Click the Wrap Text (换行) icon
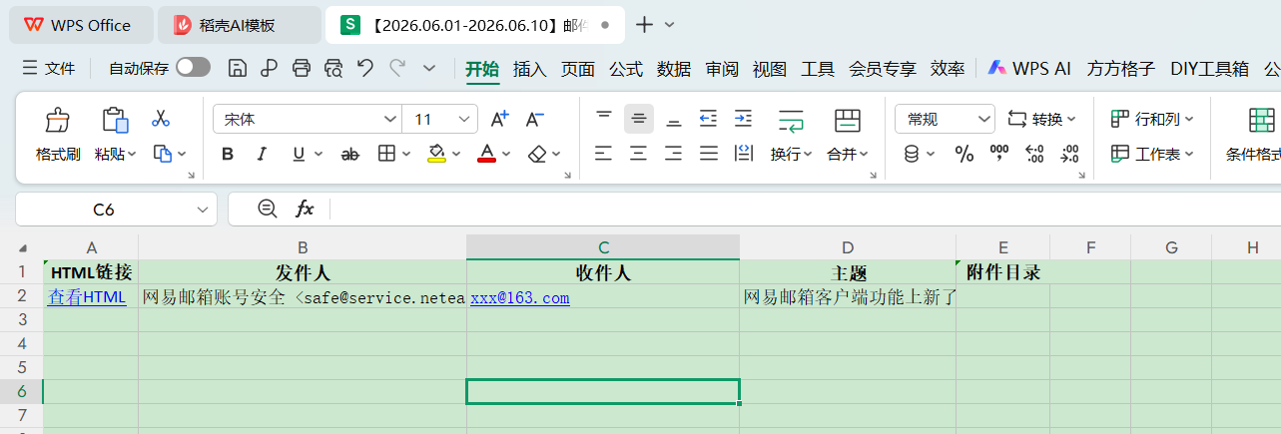Screen dimensions: 1281x434 (x=791, y=121)
